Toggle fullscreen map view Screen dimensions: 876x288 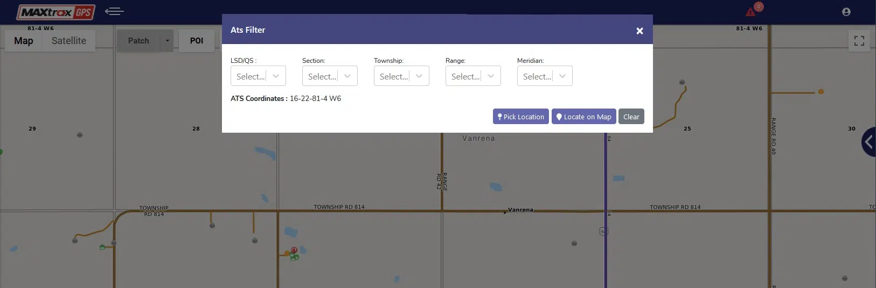pyautogui.click(x=859, y=41)
